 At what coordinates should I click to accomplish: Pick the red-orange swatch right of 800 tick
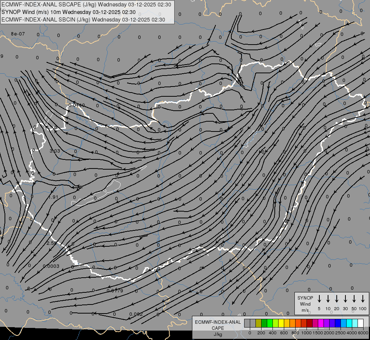[298, 323]
